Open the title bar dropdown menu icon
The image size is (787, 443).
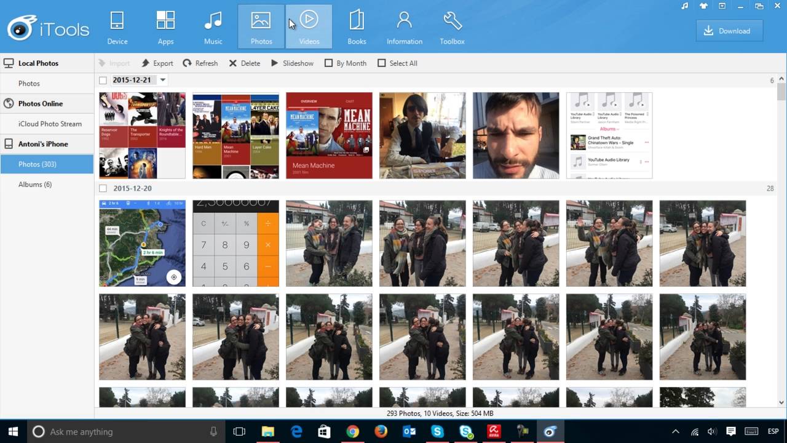point(722,6)
